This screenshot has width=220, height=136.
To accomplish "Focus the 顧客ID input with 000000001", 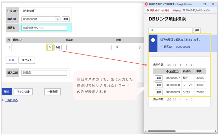I will coord(38,19).
